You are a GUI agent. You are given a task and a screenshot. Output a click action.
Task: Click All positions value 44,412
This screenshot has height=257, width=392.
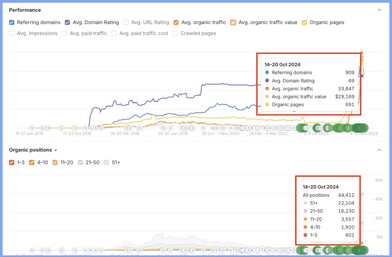(346, 195)
